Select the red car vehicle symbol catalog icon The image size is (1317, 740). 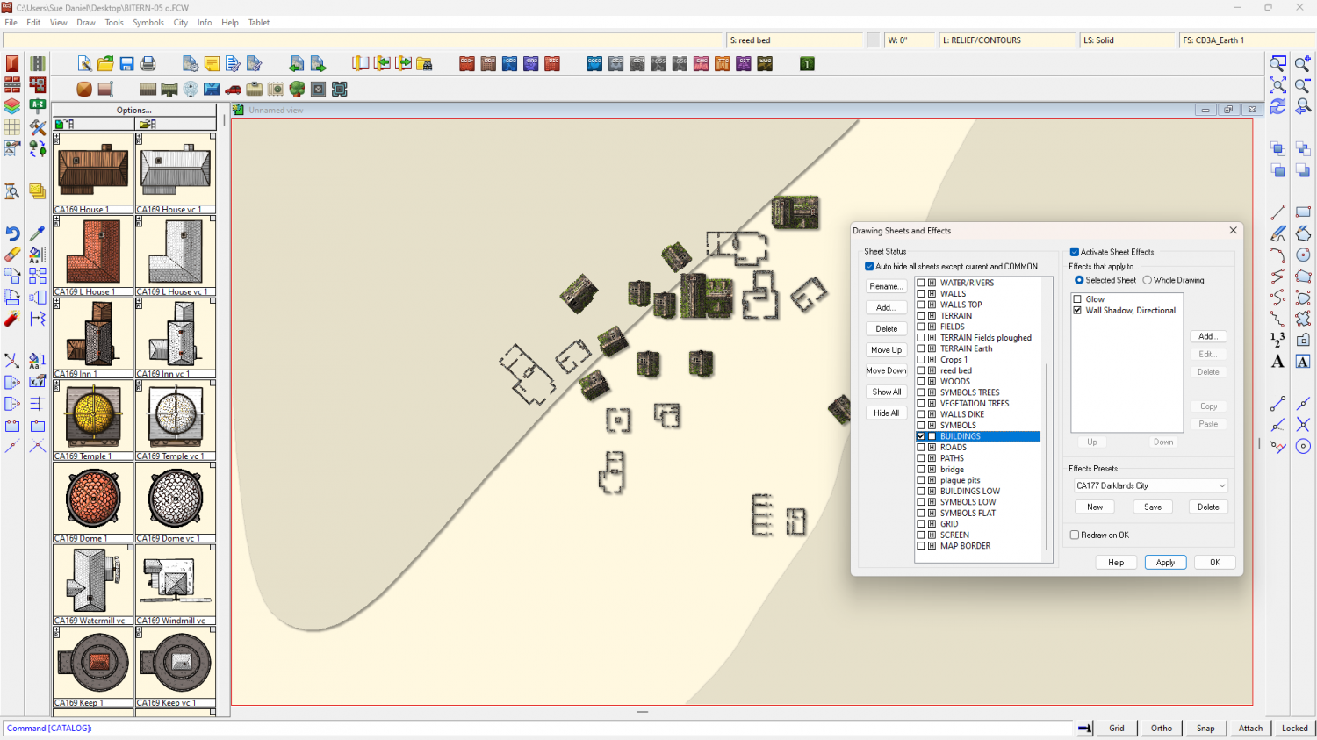(x=233, y=89)
